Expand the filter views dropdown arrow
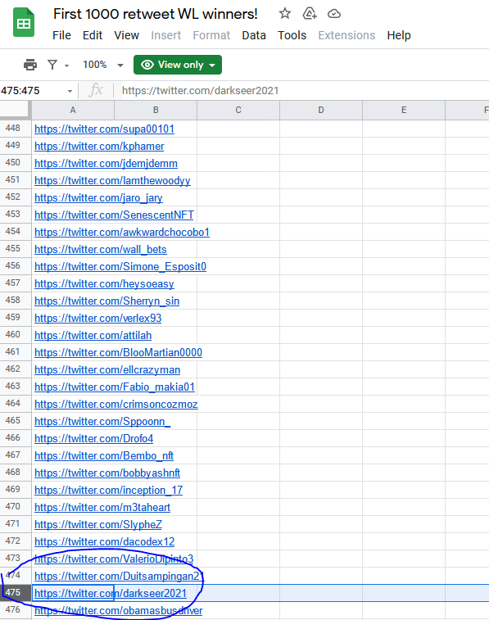This screenshot has width=489, height=620. pyautogui.click(x=67, y=66)
